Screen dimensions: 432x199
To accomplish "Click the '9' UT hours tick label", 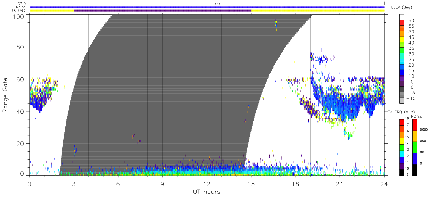I will (x=162, y=184).
